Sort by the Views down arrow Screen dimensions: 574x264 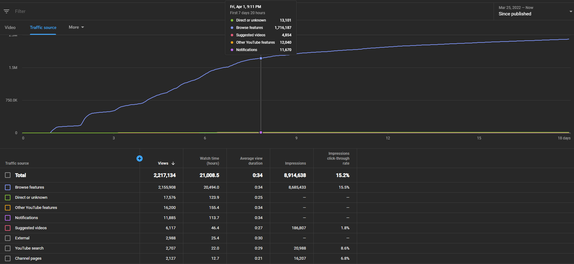[173, 163]
